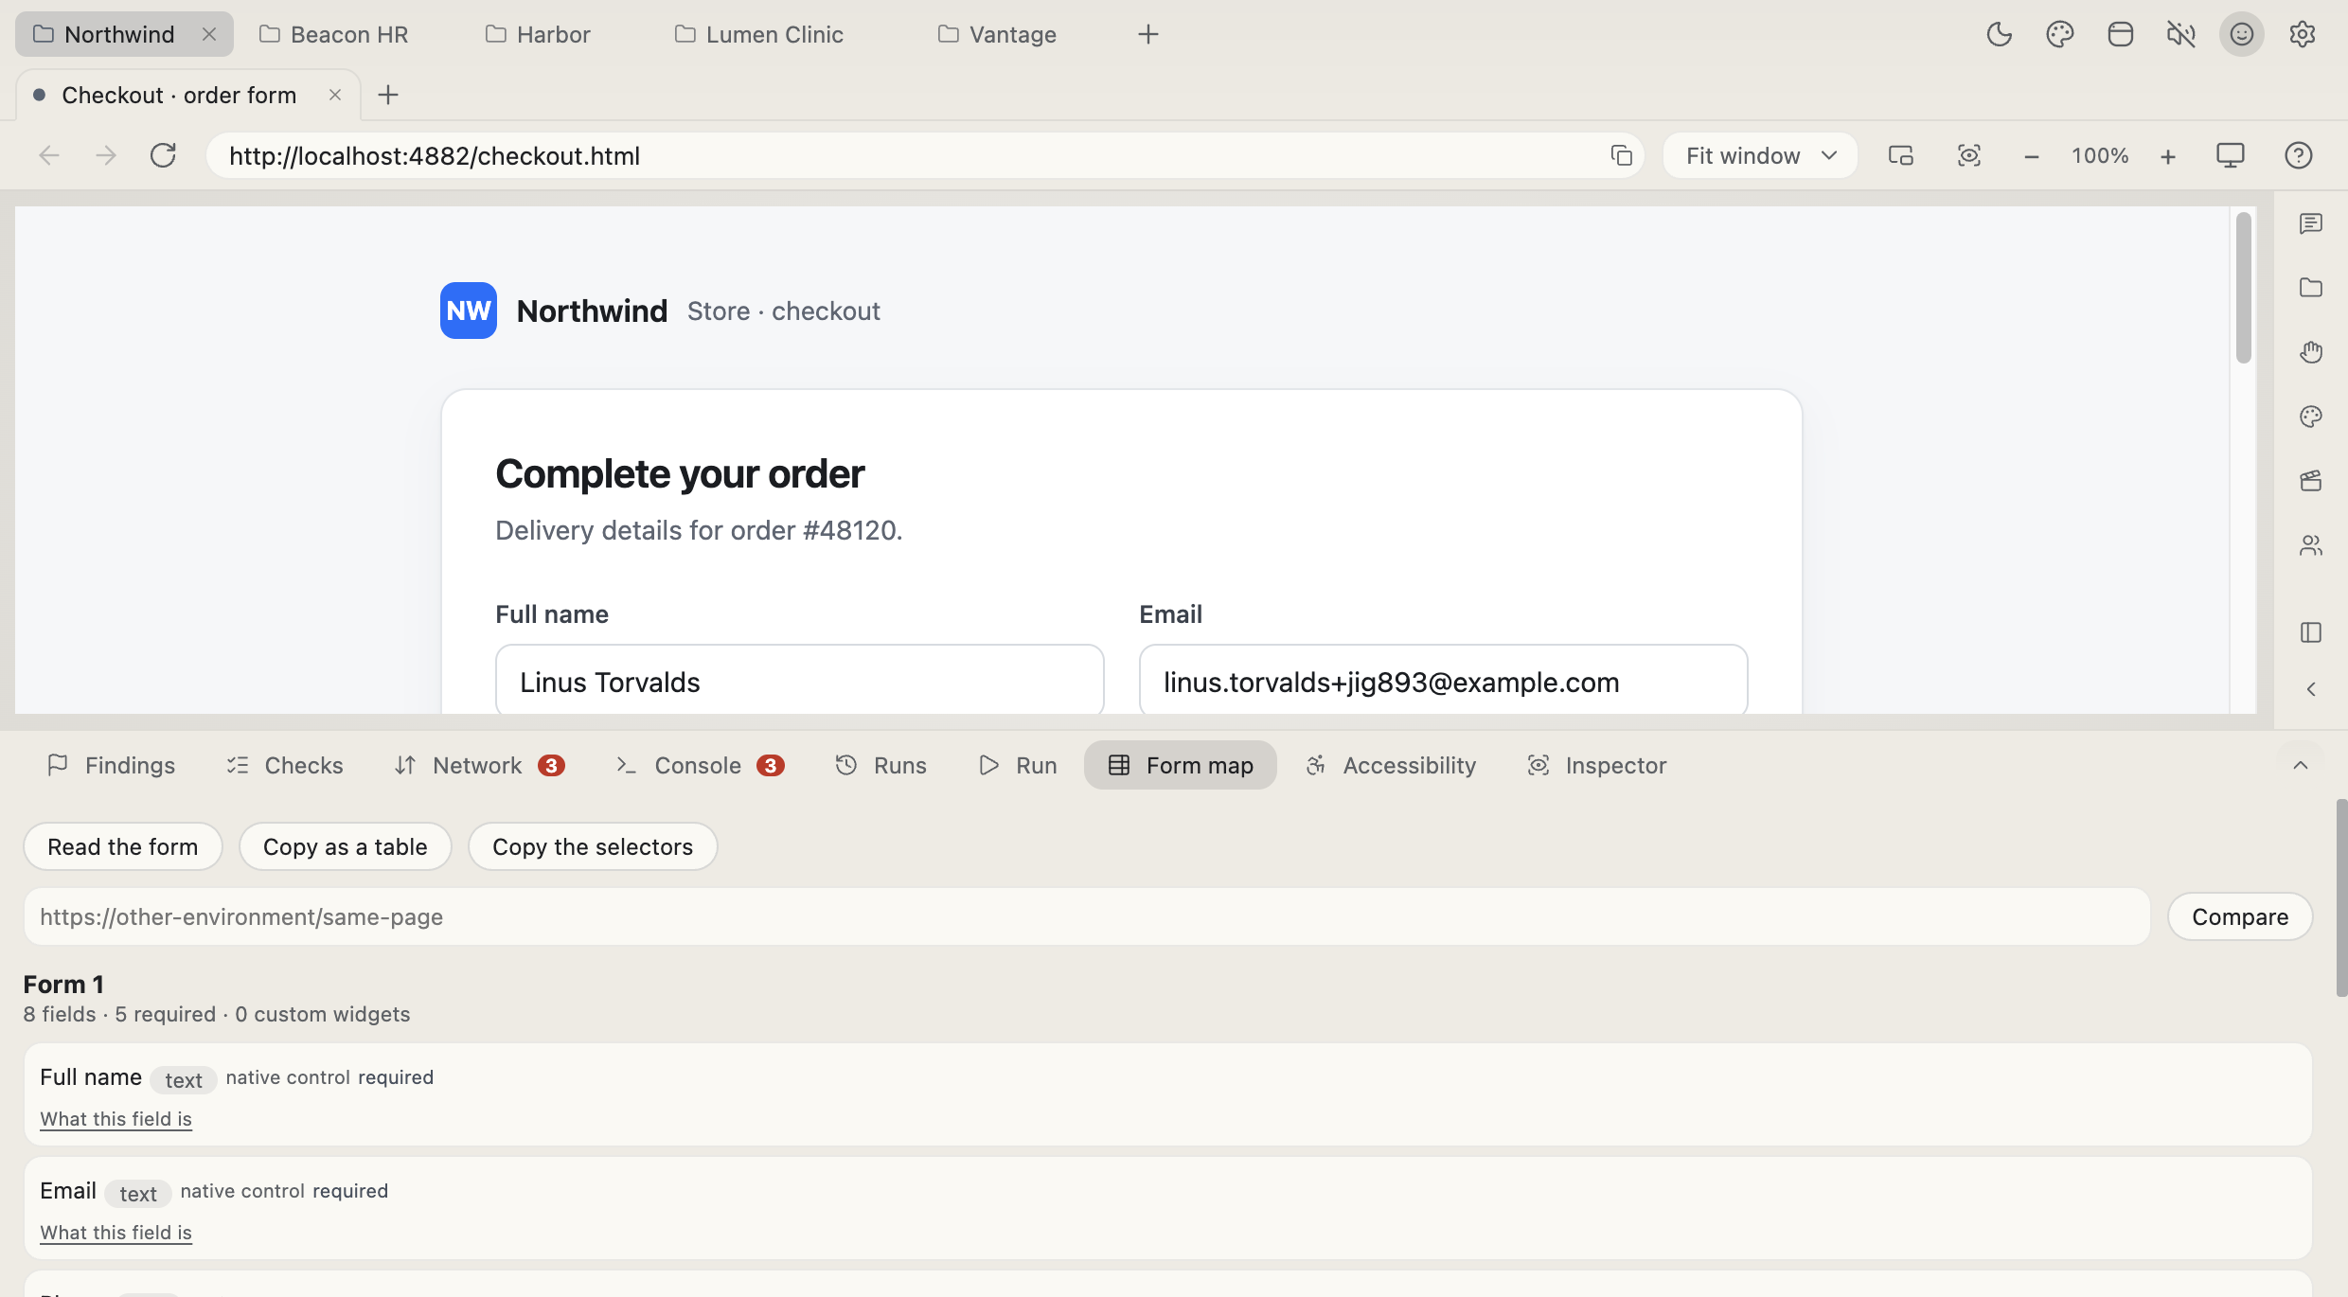The height and width of the screenshot is (1297, 2348).
Task: Select the hand icon in sidebar
Action: click(2310, 352)
